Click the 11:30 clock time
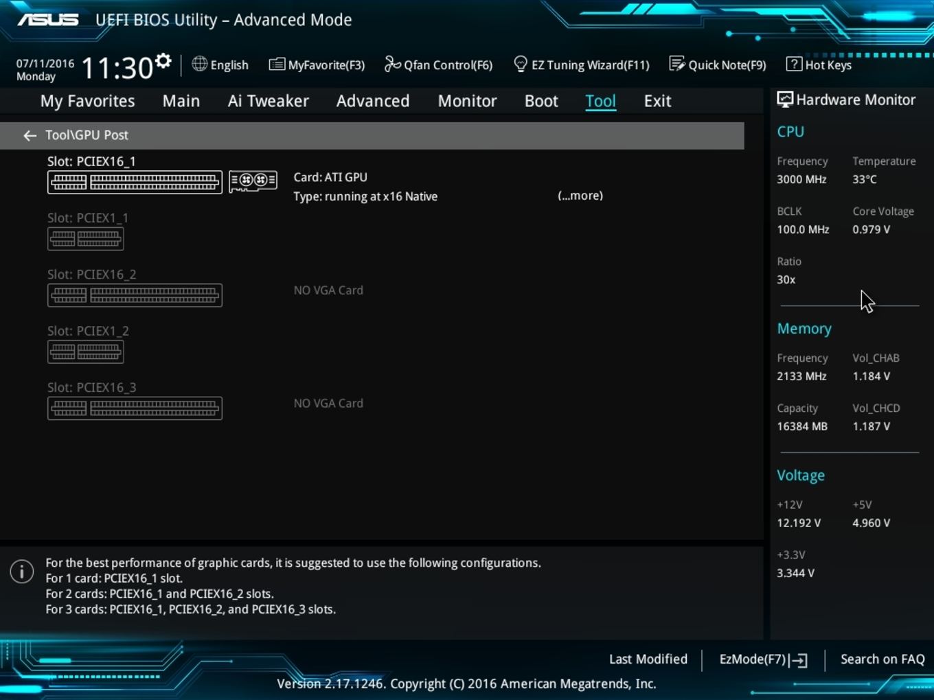The height and width of the screenshot is (700, 934). pyautogui.click(x=117, y=68)
